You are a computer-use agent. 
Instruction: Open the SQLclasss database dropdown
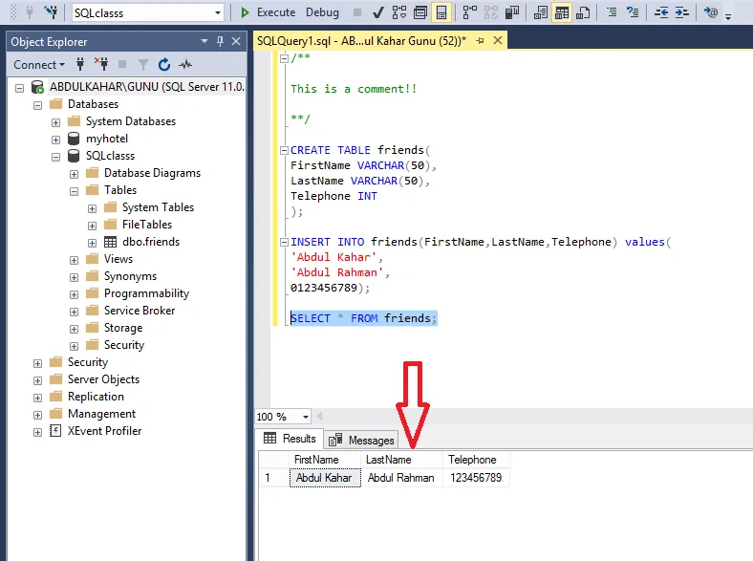(x=218, y=13)
